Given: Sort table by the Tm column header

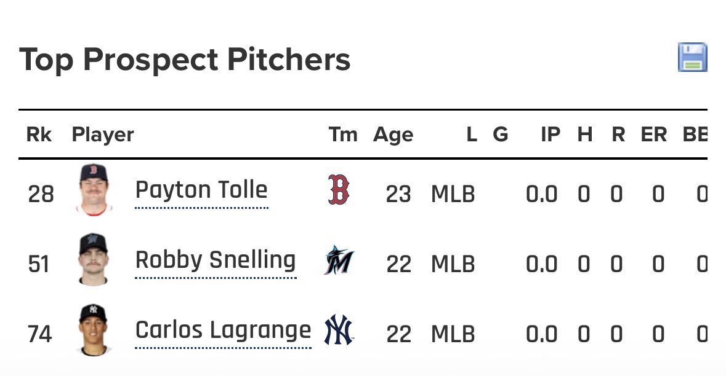Looking at the screenshot, I should point(342,135).
